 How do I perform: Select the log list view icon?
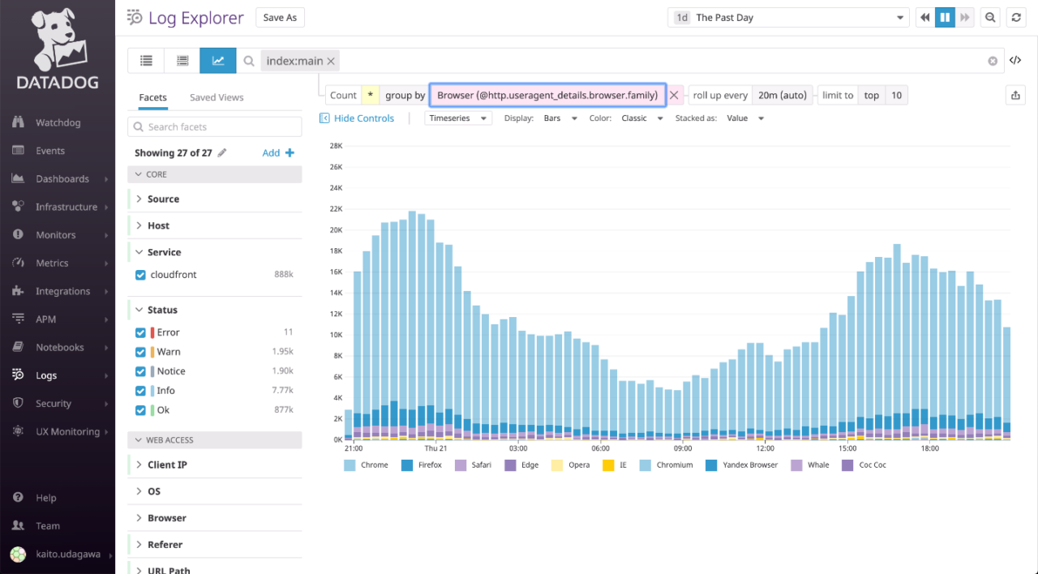(x=146, y=60)
